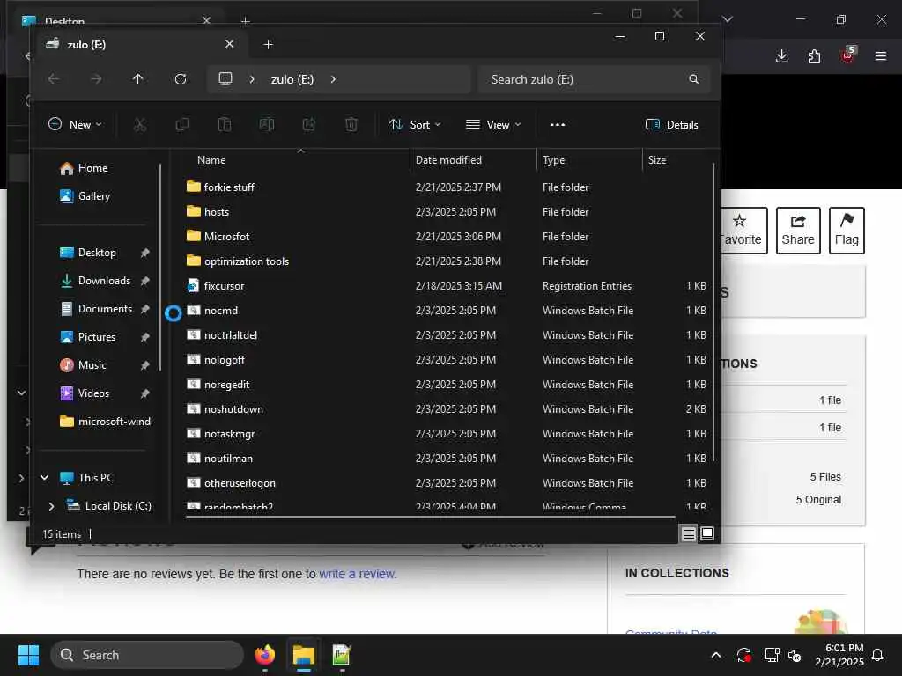Click the Paste clipboard icon
902x676 pixels.
pyautogui.click(x=225, y=125)
